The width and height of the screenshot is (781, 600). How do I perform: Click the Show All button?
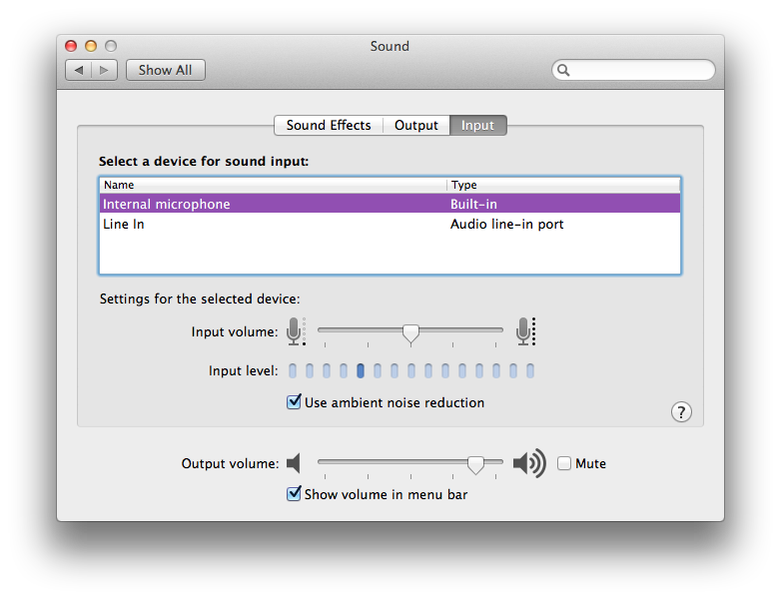tap(166, 70)
